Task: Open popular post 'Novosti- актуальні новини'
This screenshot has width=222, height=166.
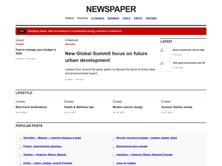Action: pos(146,138)
